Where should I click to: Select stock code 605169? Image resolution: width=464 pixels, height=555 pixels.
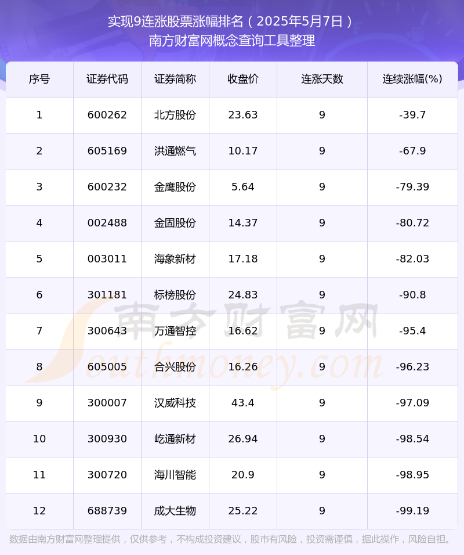(107, 151)
